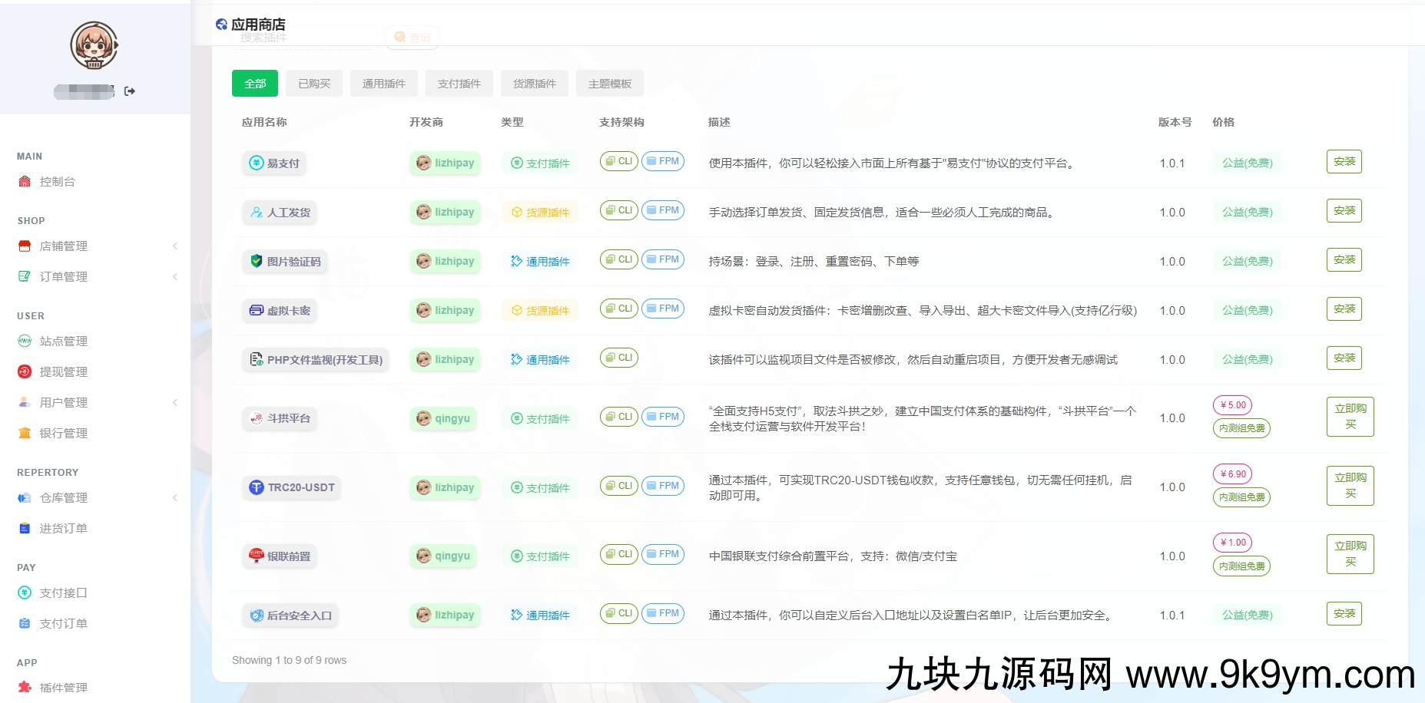
Task: Click the 支付接口 icon in sidebar
Action: pos(25,593)
